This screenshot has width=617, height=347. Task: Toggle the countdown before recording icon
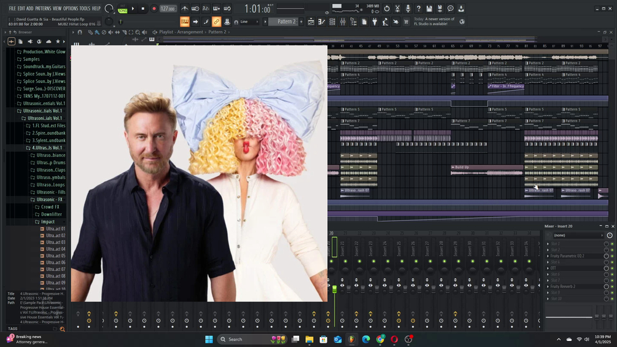(x=206, y=8)
